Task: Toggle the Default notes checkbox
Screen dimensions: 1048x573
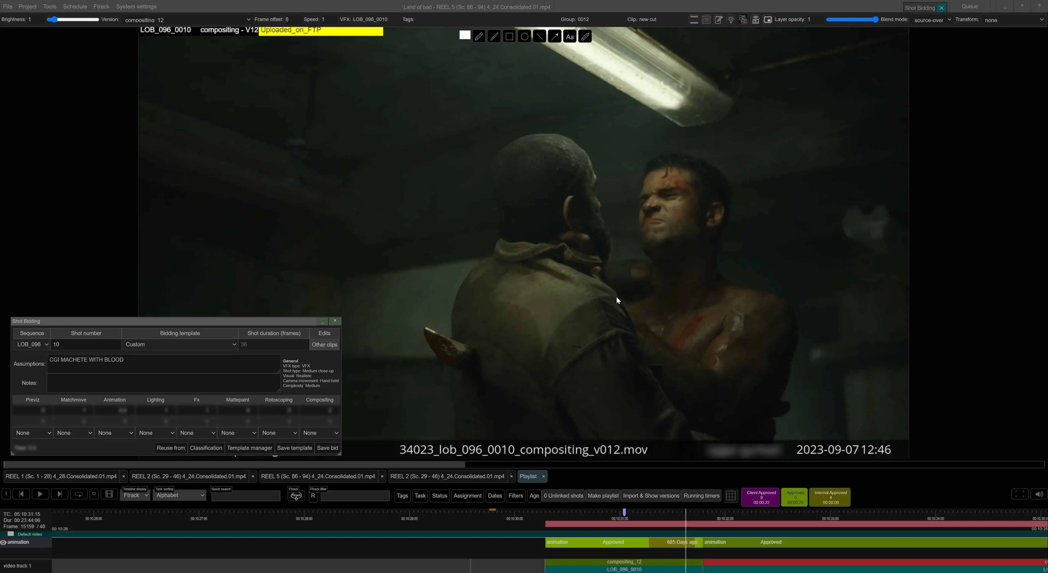Action: 11,533
